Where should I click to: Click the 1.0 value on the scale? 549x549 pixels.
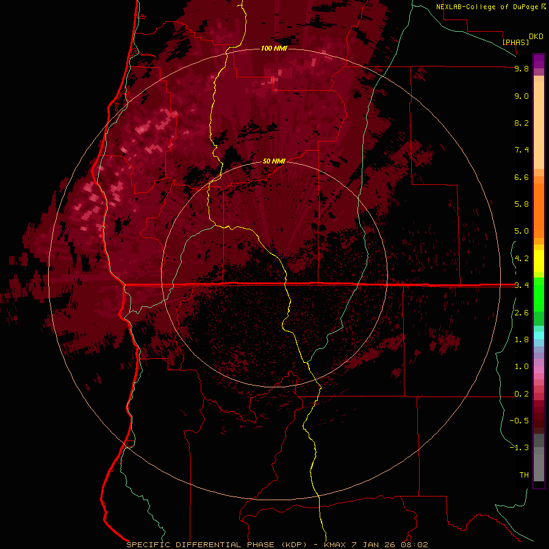pyautogui.click(x=522, y=367)
